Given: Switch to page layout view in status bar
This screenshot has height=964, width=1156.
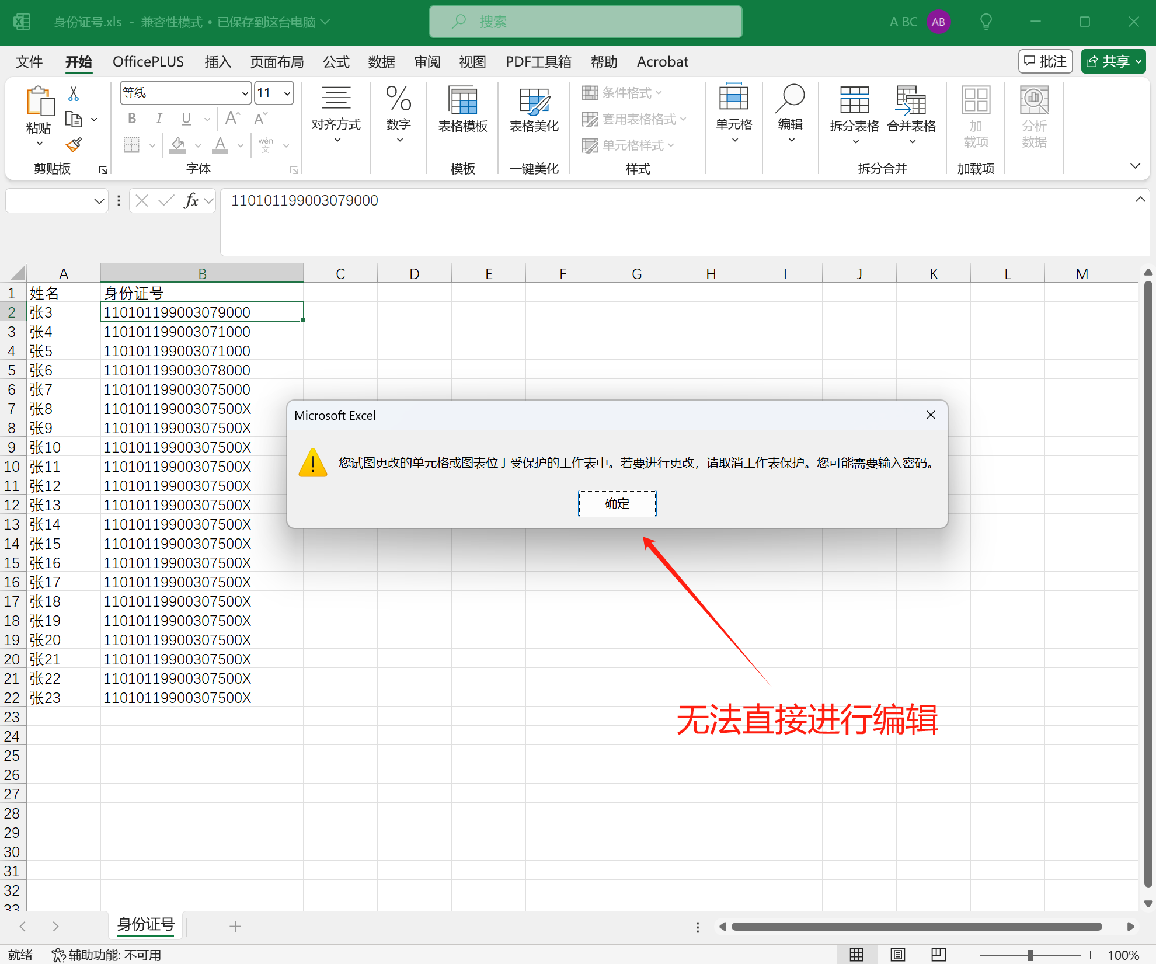Looking at the screenshot, I should [897, 954].
